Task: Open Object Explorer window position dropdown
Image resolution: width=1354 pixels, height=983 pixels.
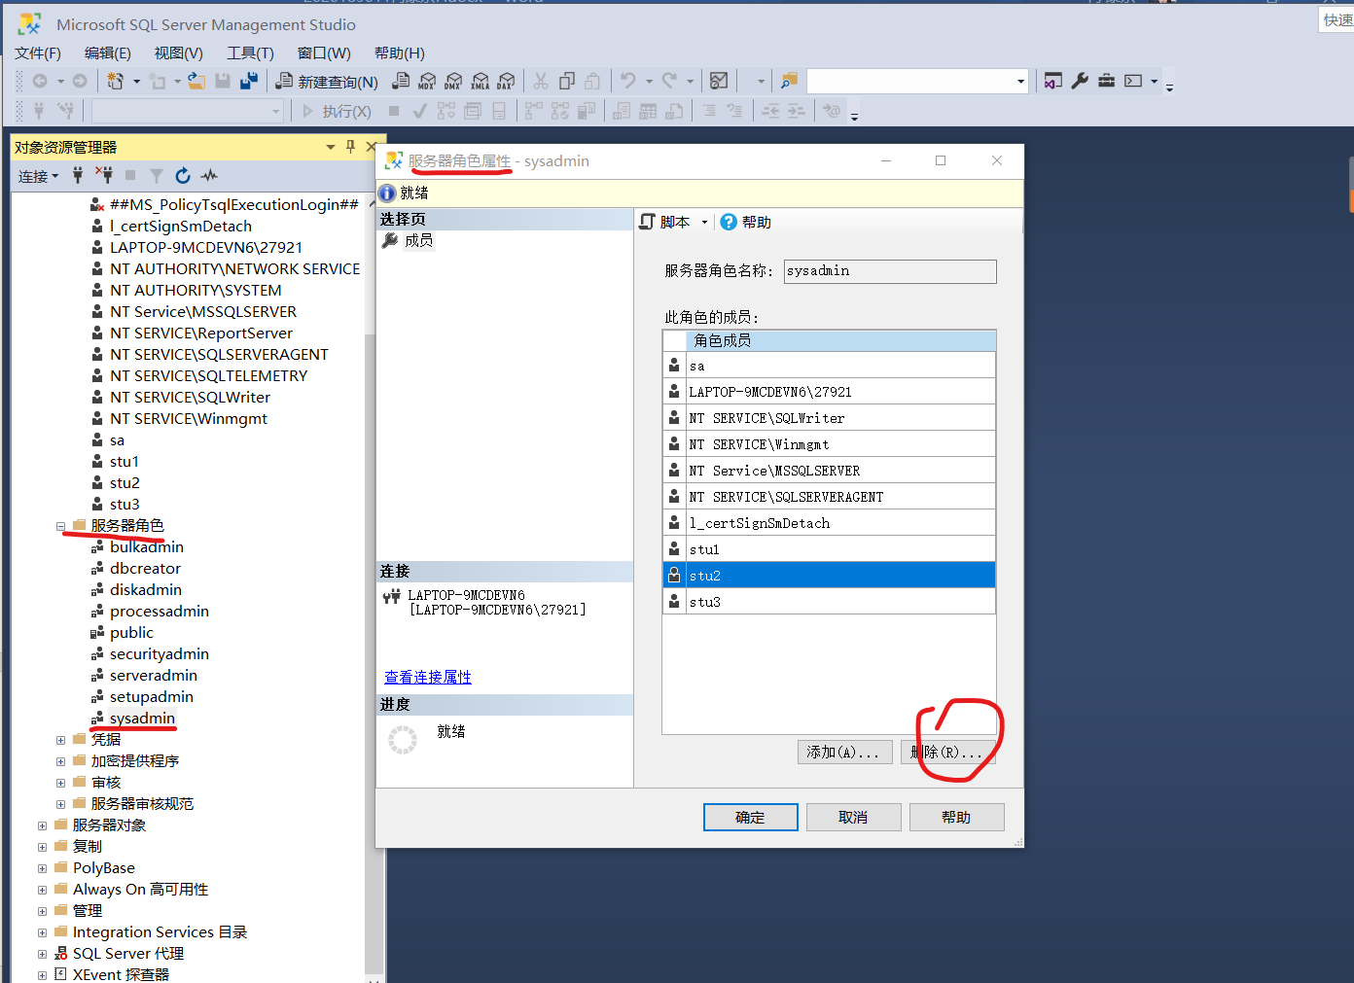Action: pyautogui.click(x=331, y=147)
